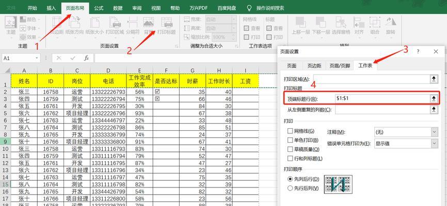Switch to the 数据 ribbon tab
This screenshot has width=447, height=206.
pyautogui.click(x=118, y=8)
